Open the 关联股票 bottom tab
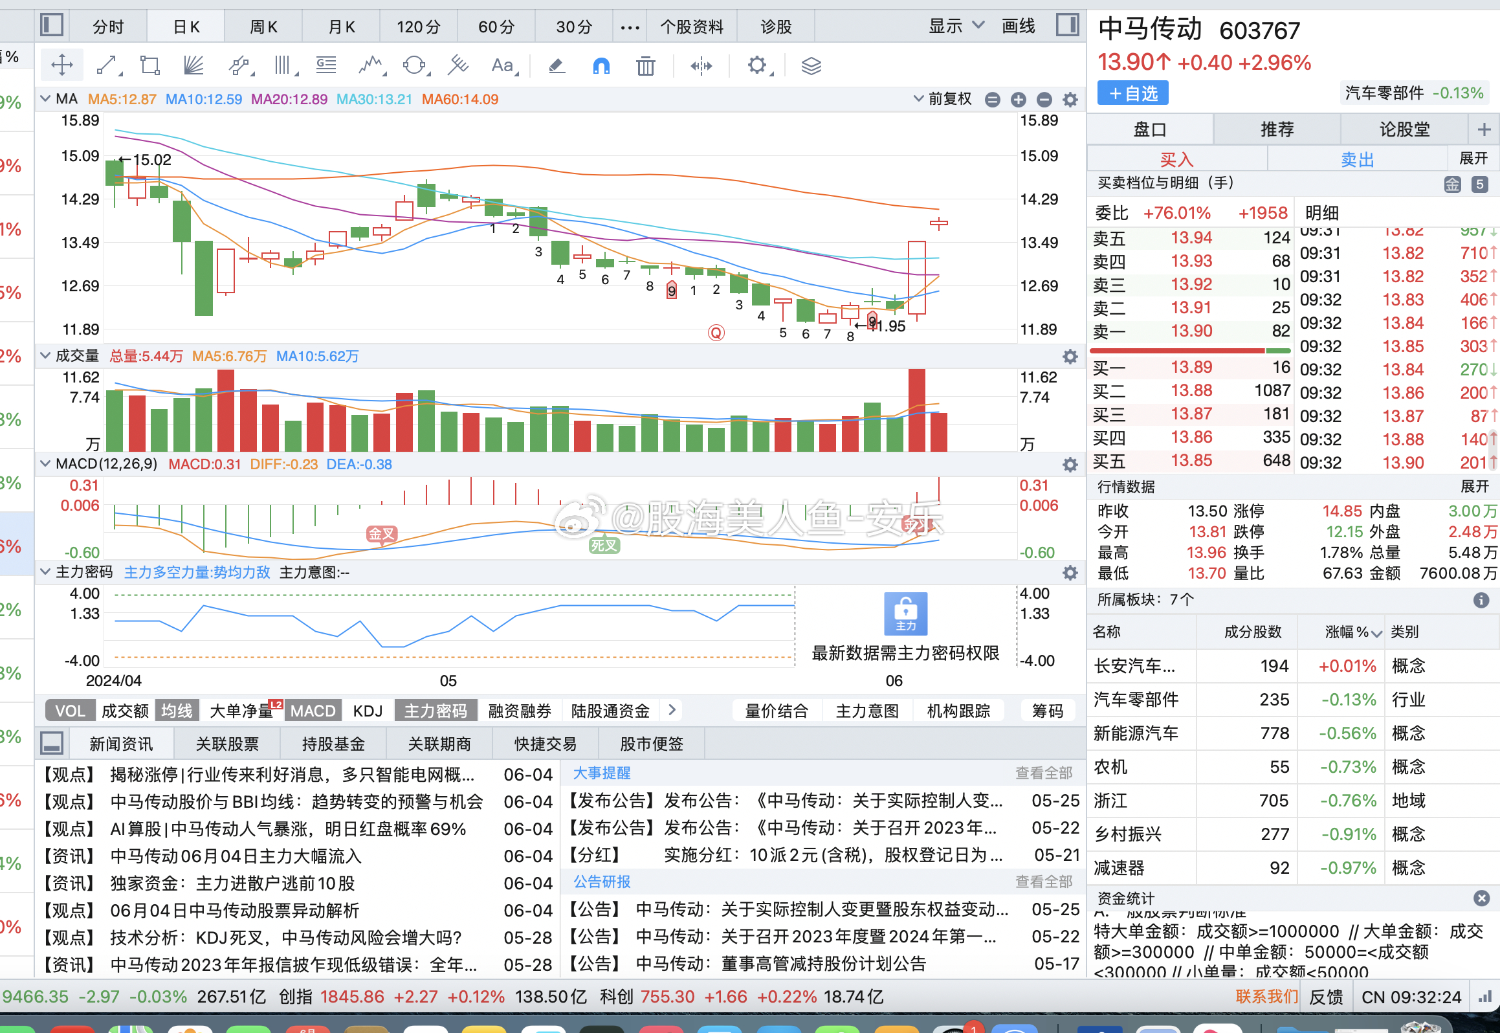Screen dimensions: 1500x1033 (x=227, y=744)
